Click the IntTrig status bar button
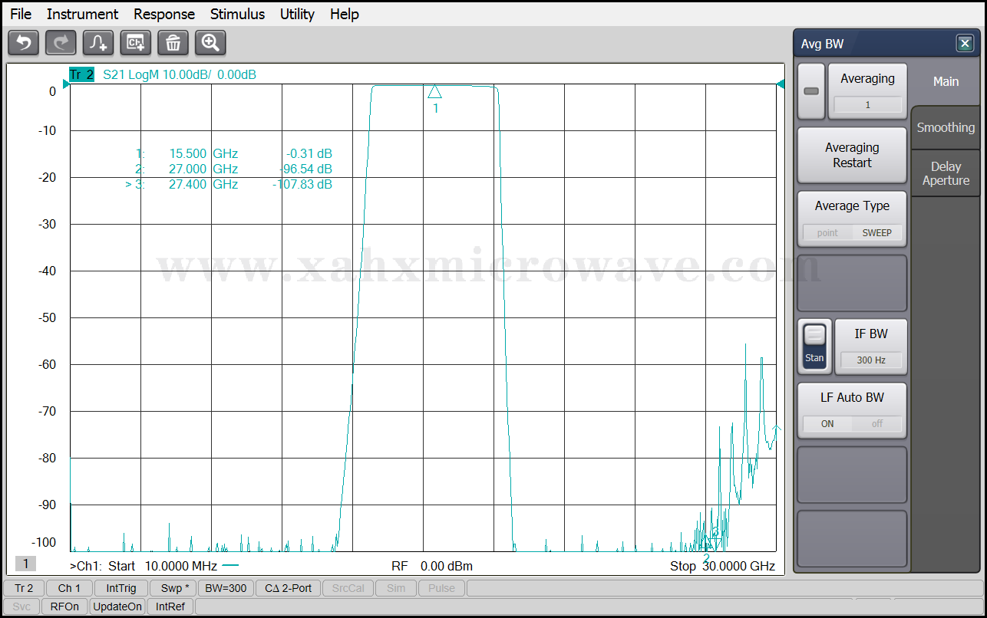Image resolution: width=987 pixels, height=618 pixels. pos(121,588)
